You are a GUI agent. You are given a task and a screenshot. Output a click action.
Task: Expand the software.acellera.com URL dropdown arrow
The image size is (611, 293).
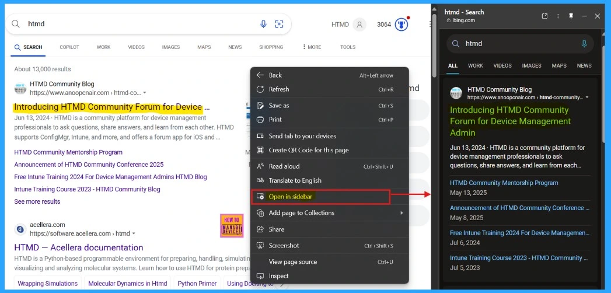click(134, 234)
